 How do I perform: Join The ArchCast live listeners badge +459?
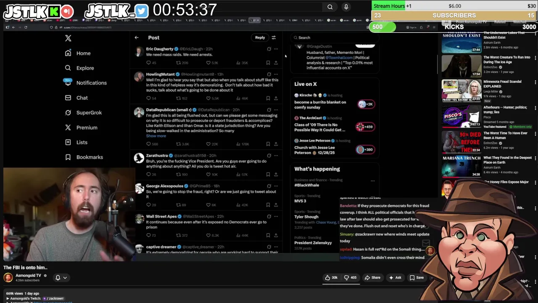pyautogui.click(x=365, y=127)
